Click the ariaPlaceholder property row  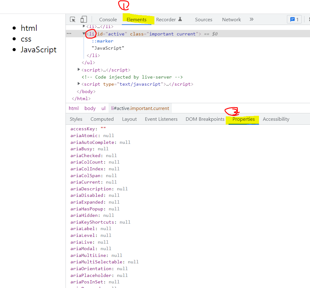point(99,275)
